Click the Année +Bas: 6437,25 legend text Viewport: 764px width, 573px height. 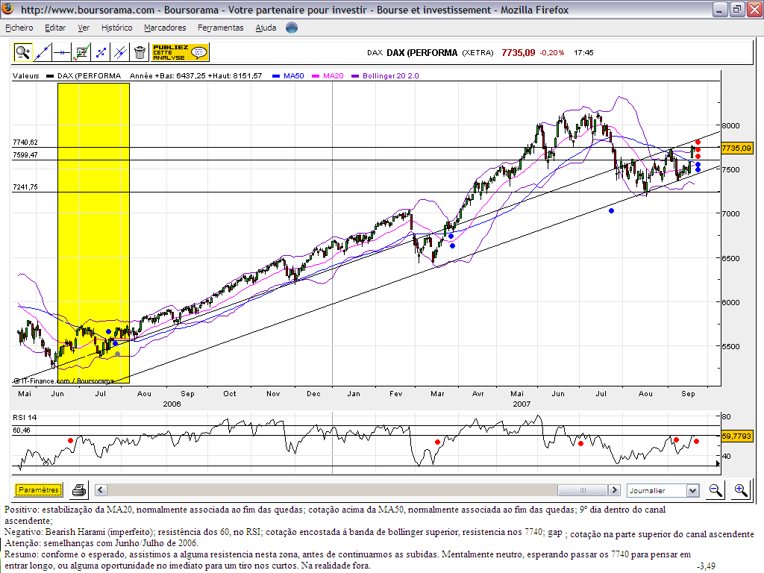coord(167,76)
